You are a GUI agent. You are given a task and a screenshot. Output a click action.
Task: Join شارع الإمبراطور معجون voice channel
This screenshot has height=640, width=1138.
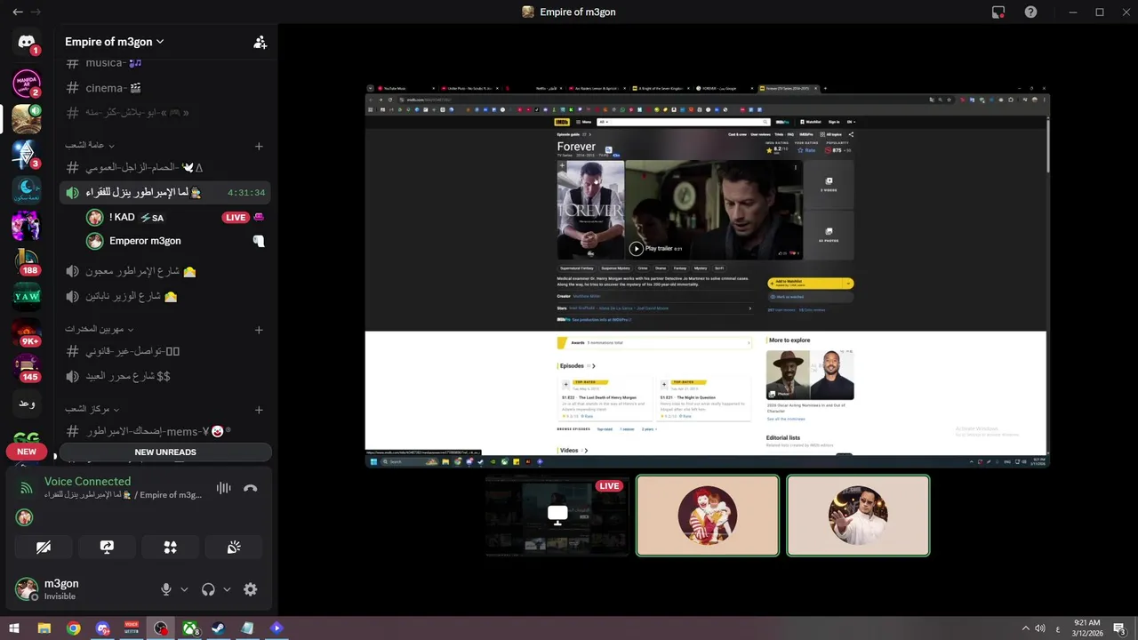pyautogui.click(x=164, y=271)
